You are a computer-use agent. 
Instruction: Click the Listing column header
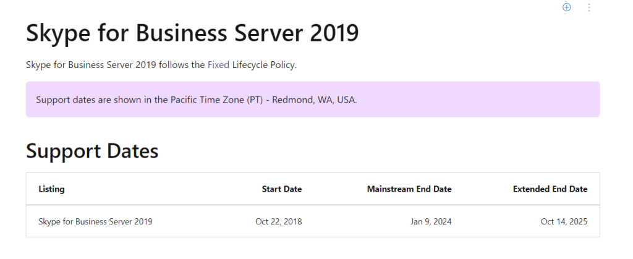point(51,189)
